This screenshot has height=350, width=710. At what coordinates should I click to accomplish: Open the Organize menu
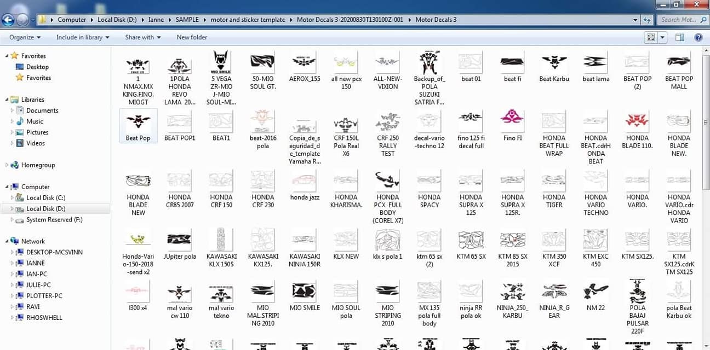pos(25,37)
